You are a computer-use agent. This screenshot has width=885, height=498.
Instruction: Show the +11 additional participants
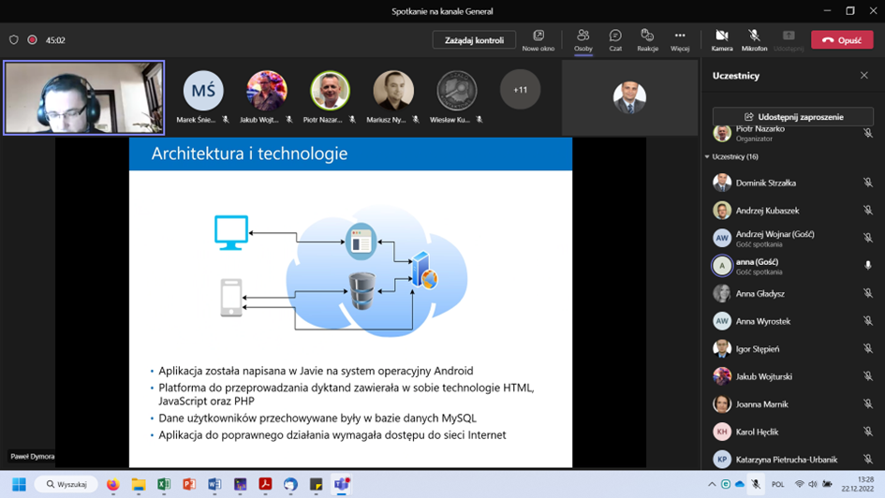coord(520,90)
